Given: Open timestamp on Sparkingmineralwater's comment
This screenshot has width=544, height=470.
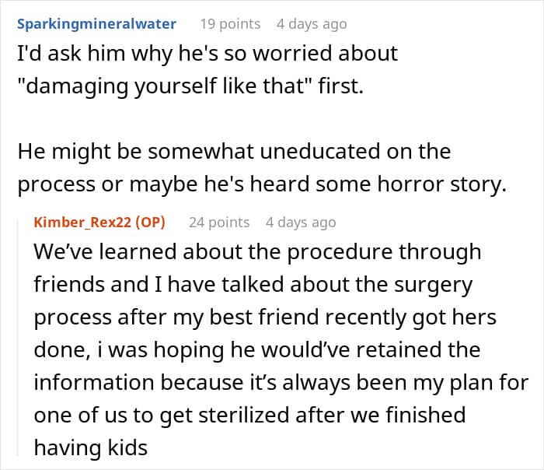Looking at the screenshot, I should (x=312, y=24).
